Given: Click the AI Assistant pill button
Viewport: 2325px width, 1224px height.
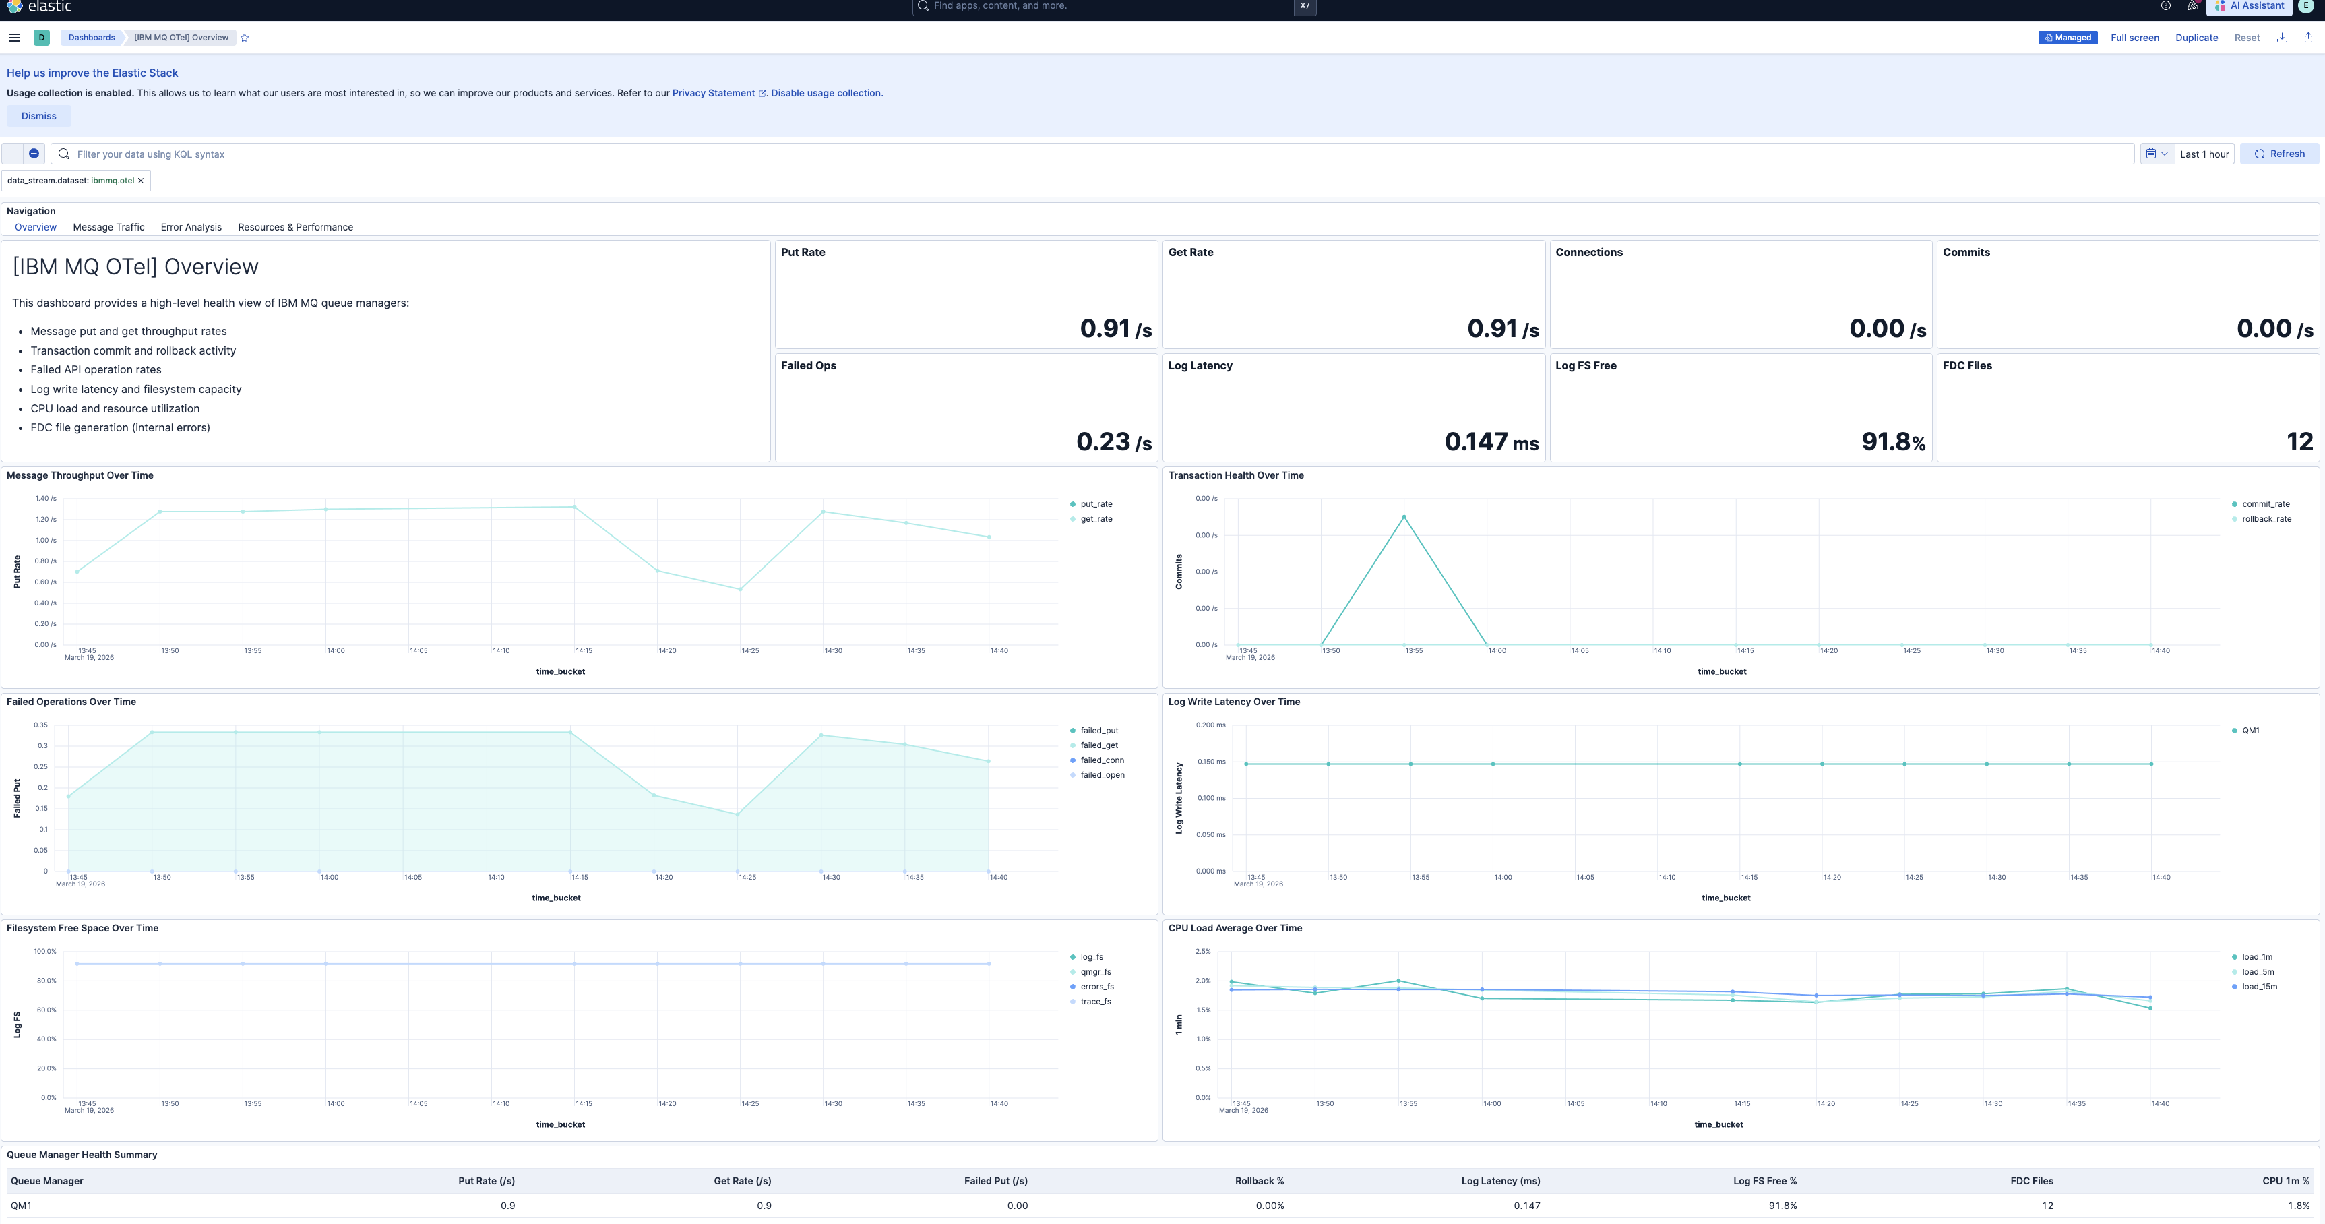Looking at the screenshot, I should coord(2250,6).
